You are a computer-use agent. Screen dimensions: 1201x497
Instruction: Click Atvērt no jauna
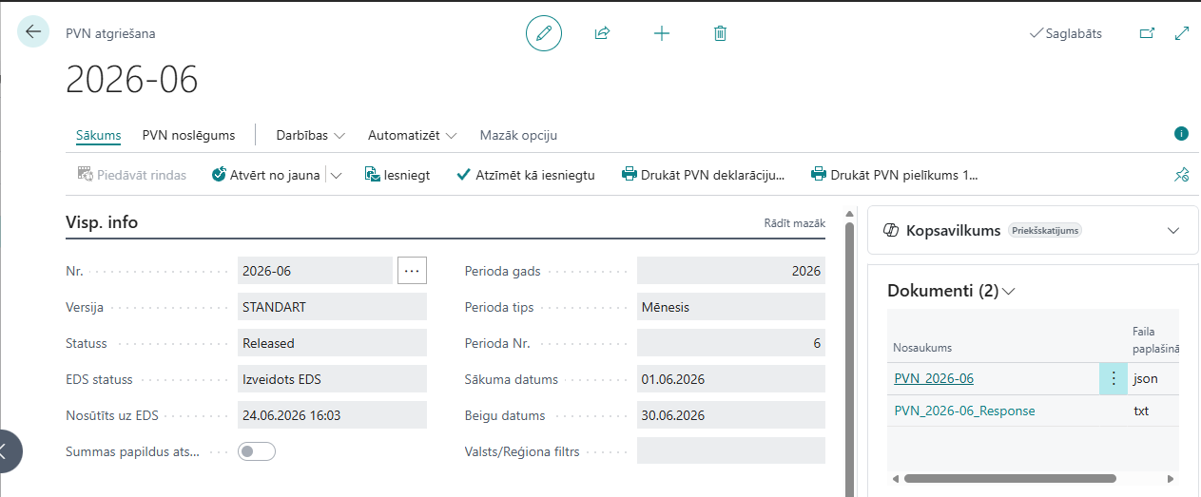(266, 175)
